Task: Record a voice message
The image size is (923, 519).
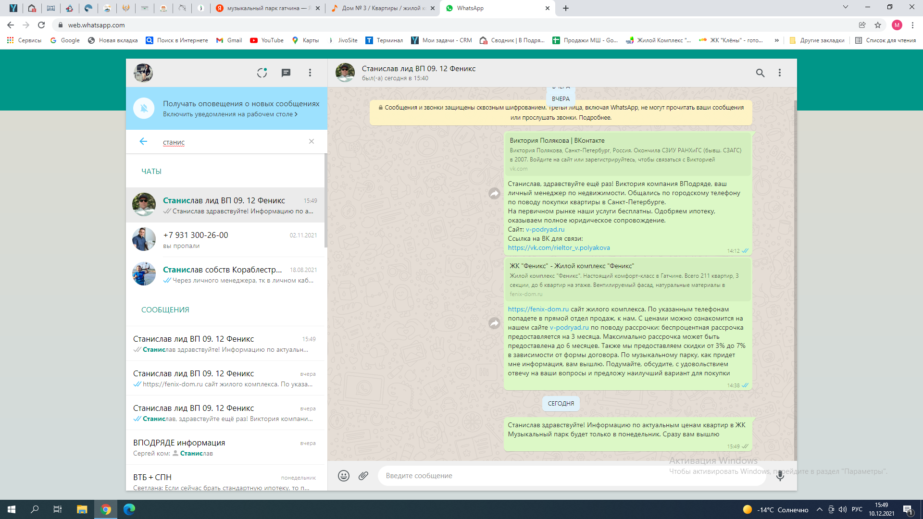Action: pos(780,476)
